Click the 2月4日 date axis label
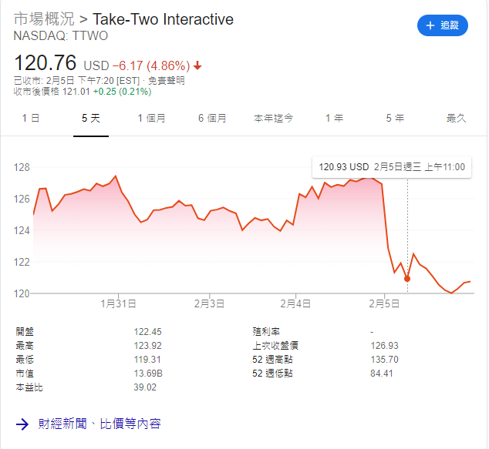 point(295,303)
